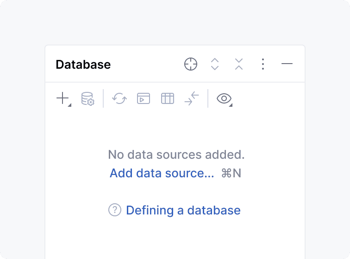350x259 pixels.
Task: Click the Select Opened File crosshair icon
Action: [191, 64]
